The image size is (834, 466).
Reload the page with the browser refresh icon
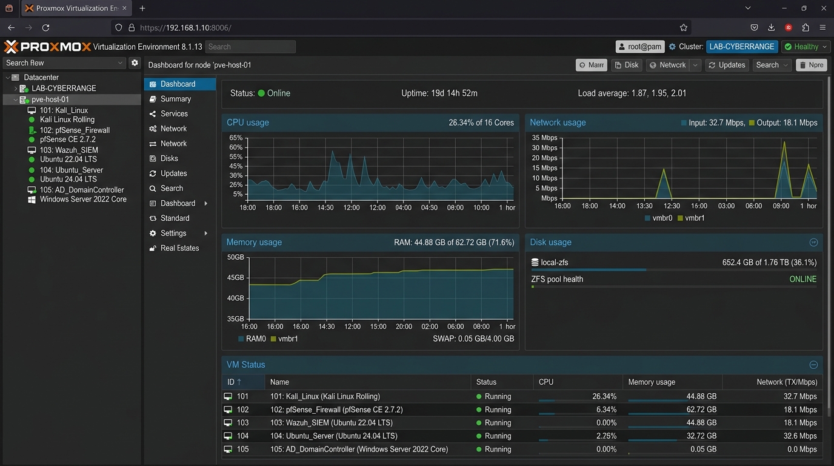(45, 27)
